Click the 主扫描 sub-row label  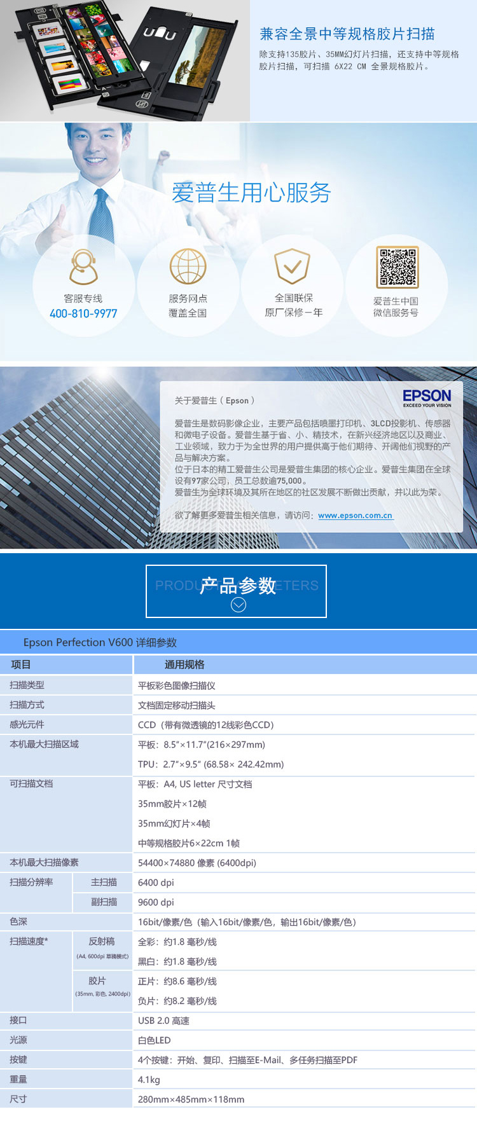point(104,882)
